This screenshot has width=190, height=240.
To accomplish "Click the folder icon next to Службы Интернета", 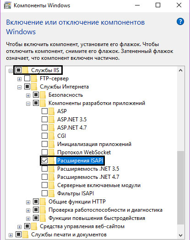I will pyautogui.click(x=34, y=87).
